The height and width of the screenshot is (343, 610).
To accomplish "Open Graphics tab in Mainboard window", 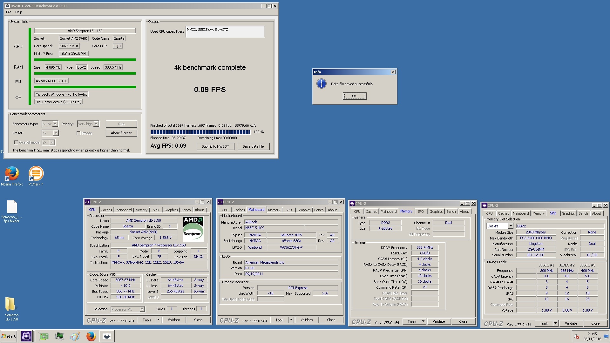I will (x=304, y=210).
